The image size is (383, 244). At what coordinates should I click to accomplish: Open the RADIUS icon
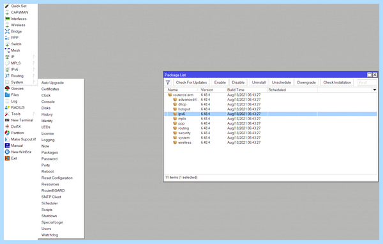tap(7, 107)
